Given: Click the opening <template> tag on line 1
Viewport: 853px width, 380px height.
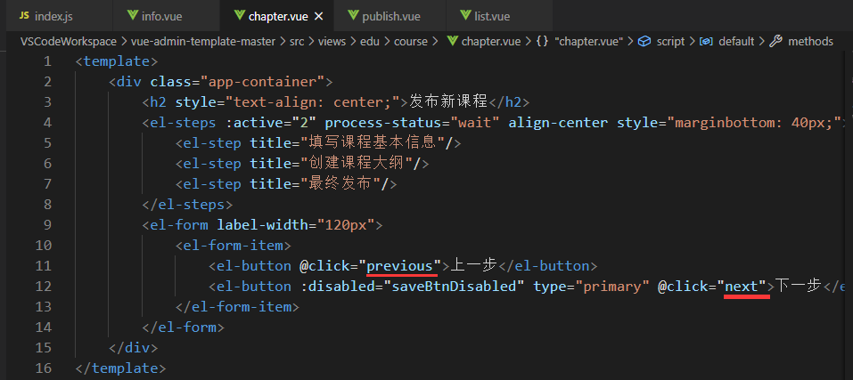Looking at the screenshot, I should [x=117, y=61].
